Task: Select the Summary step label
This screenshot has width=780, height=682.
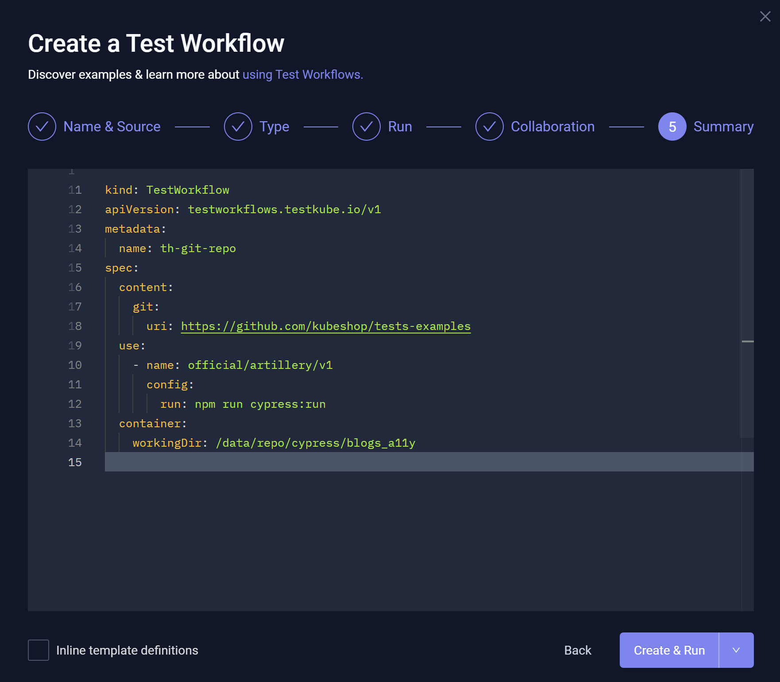Action: click(x=723, y=126)
